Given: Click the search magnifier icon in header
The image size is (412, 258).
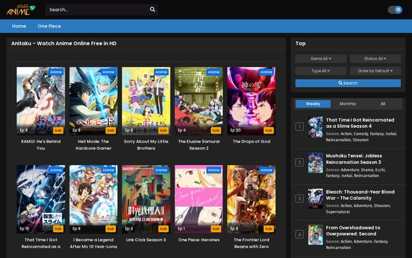Looking at the screenshot, I should pos(153,10).
